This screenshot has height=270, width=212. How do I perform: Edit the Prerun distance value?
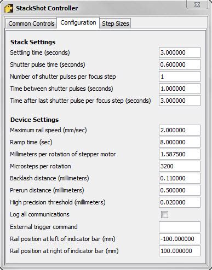tap(180, 190)
